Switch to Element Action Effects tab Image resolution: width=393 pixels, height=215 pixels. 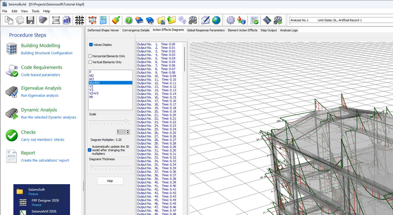point(242,30)
